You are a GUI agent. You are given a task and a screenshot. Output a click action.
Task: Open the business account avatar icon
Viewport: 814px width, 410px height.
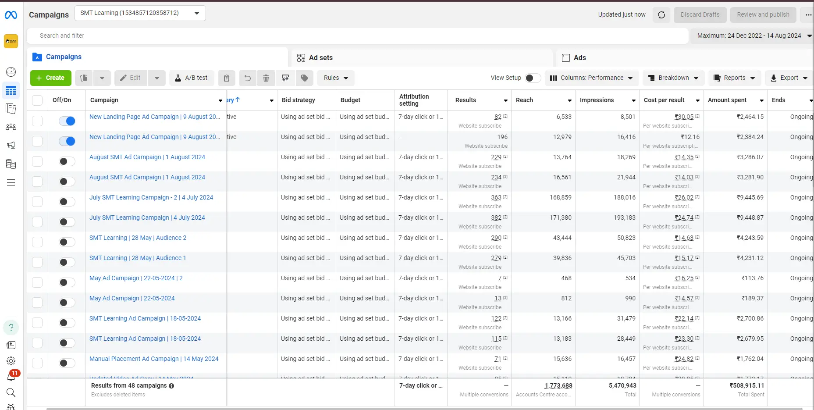pos(11,41)
